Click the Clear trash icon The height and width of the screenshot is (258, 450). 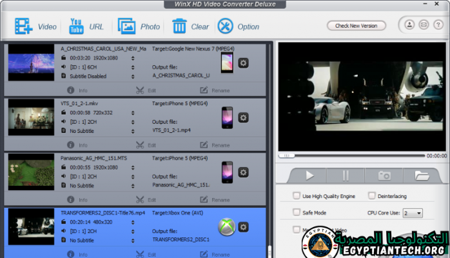point(179,26)
